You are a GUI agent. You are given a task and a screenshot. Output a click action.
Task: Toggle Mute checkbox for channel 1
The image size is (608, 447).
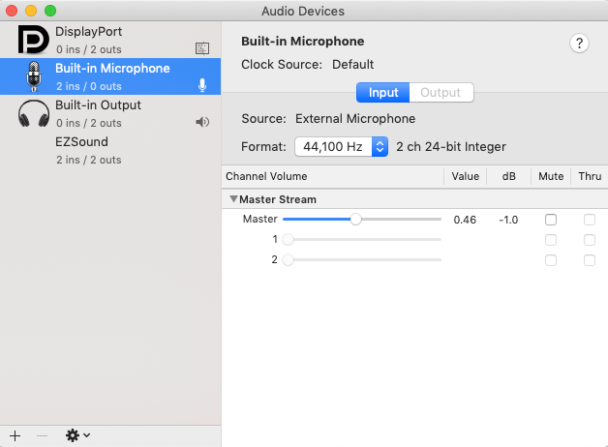pyautogui.click(x=551, y=240)
